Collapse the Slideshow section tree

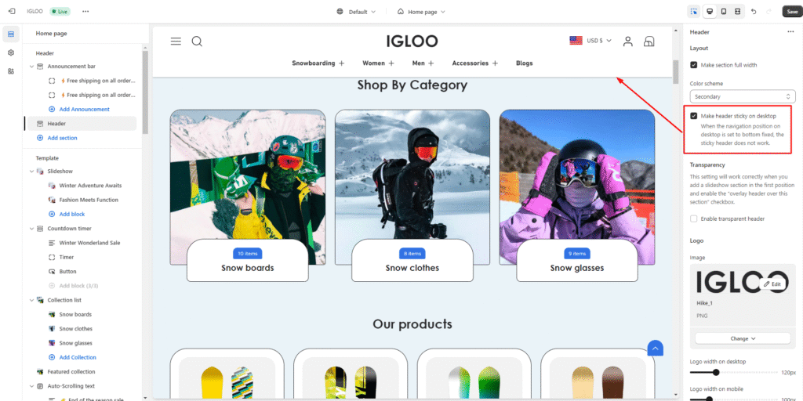click(x=31, y=172)
